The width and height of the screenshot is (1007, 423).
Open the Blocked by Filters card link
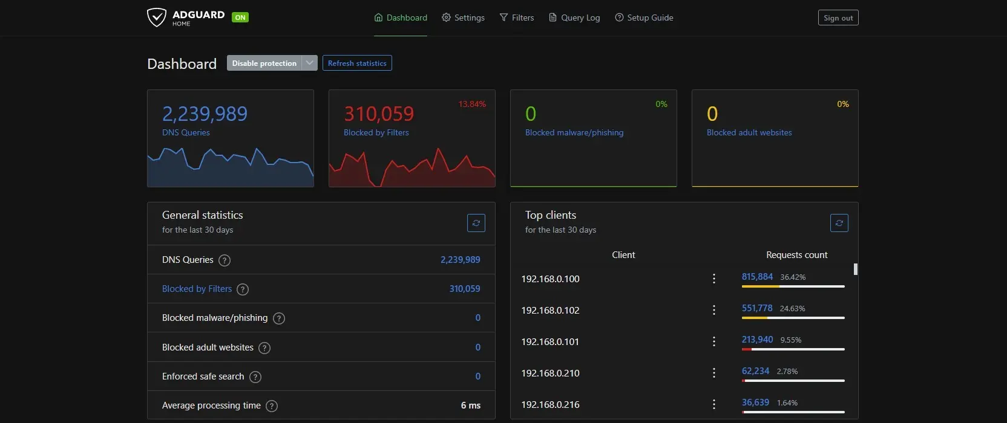click(x=376, y=132)
